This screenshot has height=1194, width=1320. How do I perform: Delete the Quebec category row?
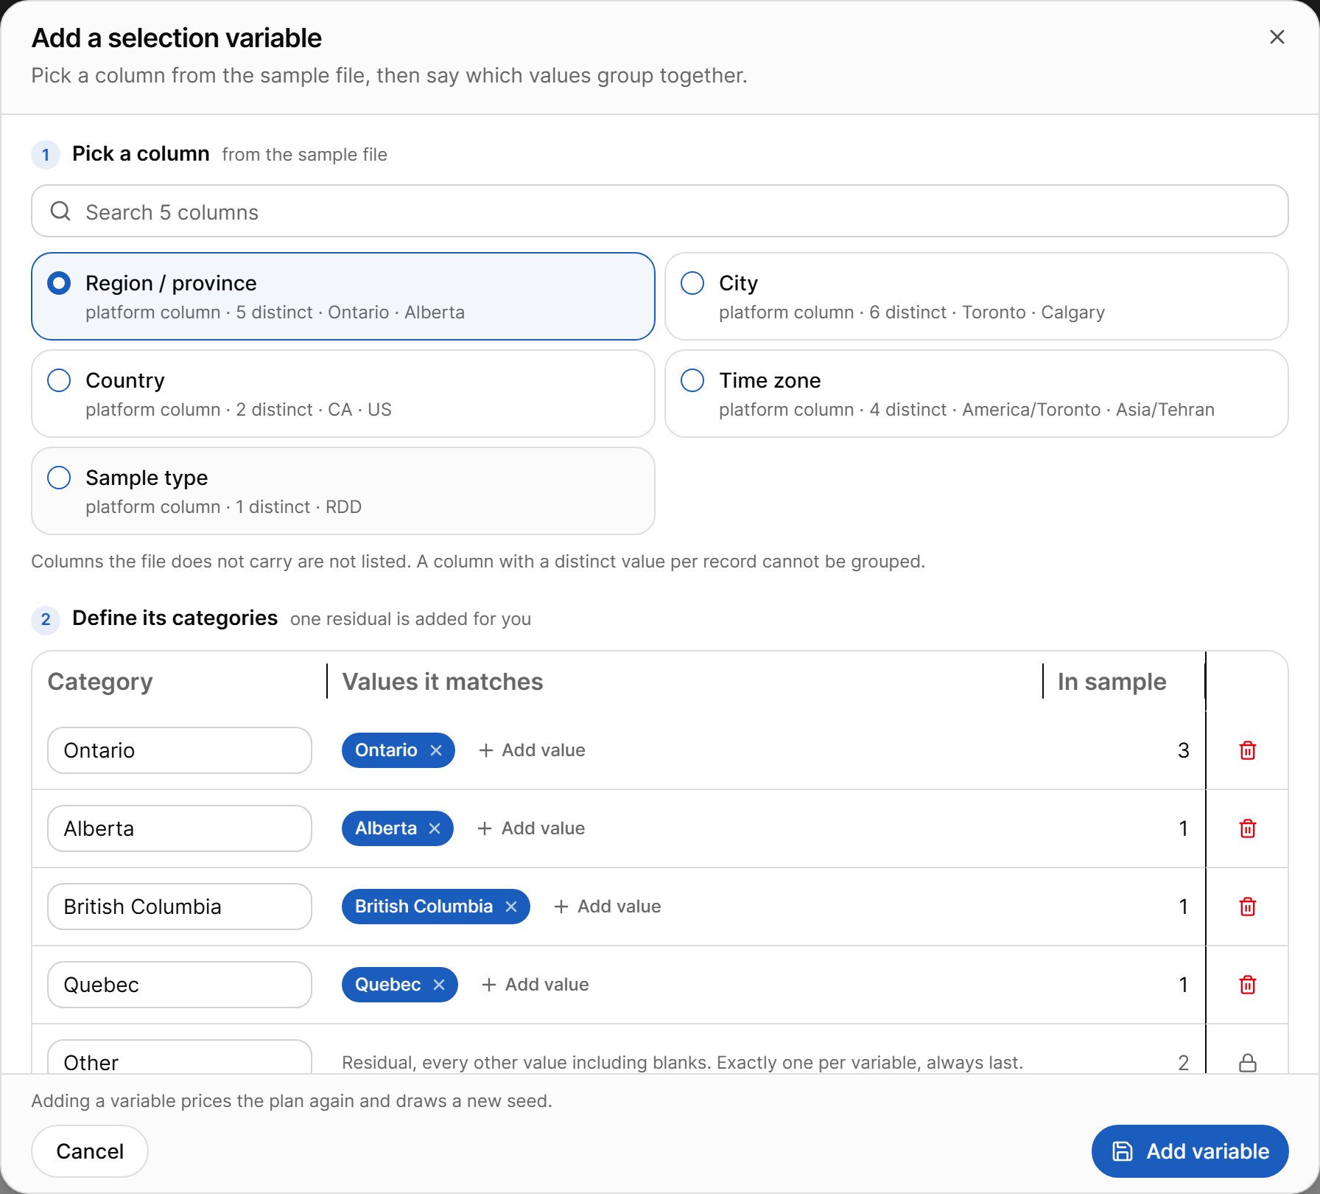[x=1248, y=985]
